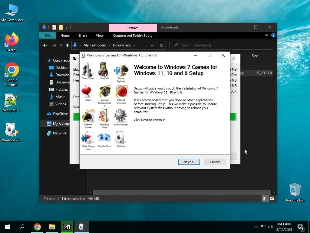
Task: Open the notification center
Action: point(301,227)
